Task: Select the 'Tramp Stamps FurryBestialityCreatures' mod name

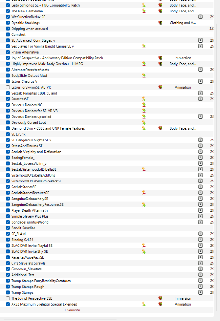Action: pyautogui.click(x=41, y=281)
